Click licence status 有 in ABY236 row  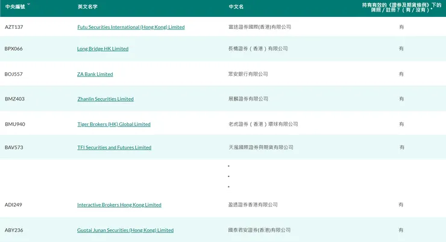(x=401, y=230)
